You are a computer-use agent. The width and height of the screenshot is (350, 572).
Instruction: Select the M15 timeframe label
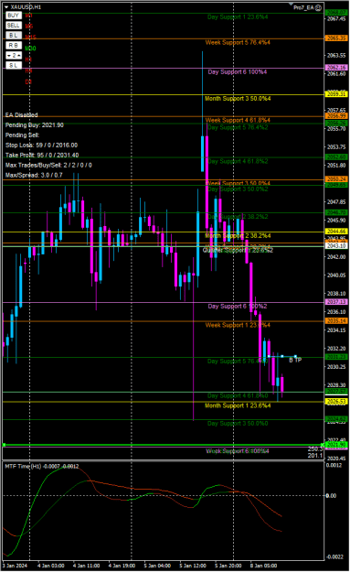pos(30,38)
